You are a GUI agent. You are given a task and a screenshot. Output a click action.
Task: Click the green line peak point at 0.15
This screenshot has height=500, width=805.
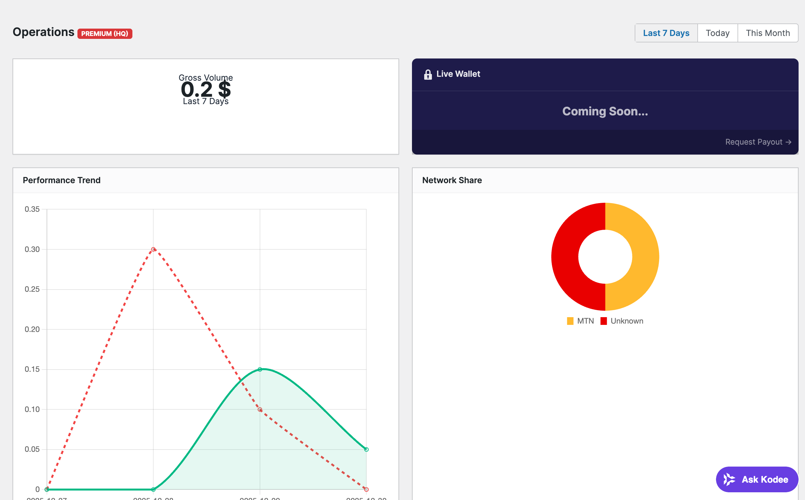(260, 370)
